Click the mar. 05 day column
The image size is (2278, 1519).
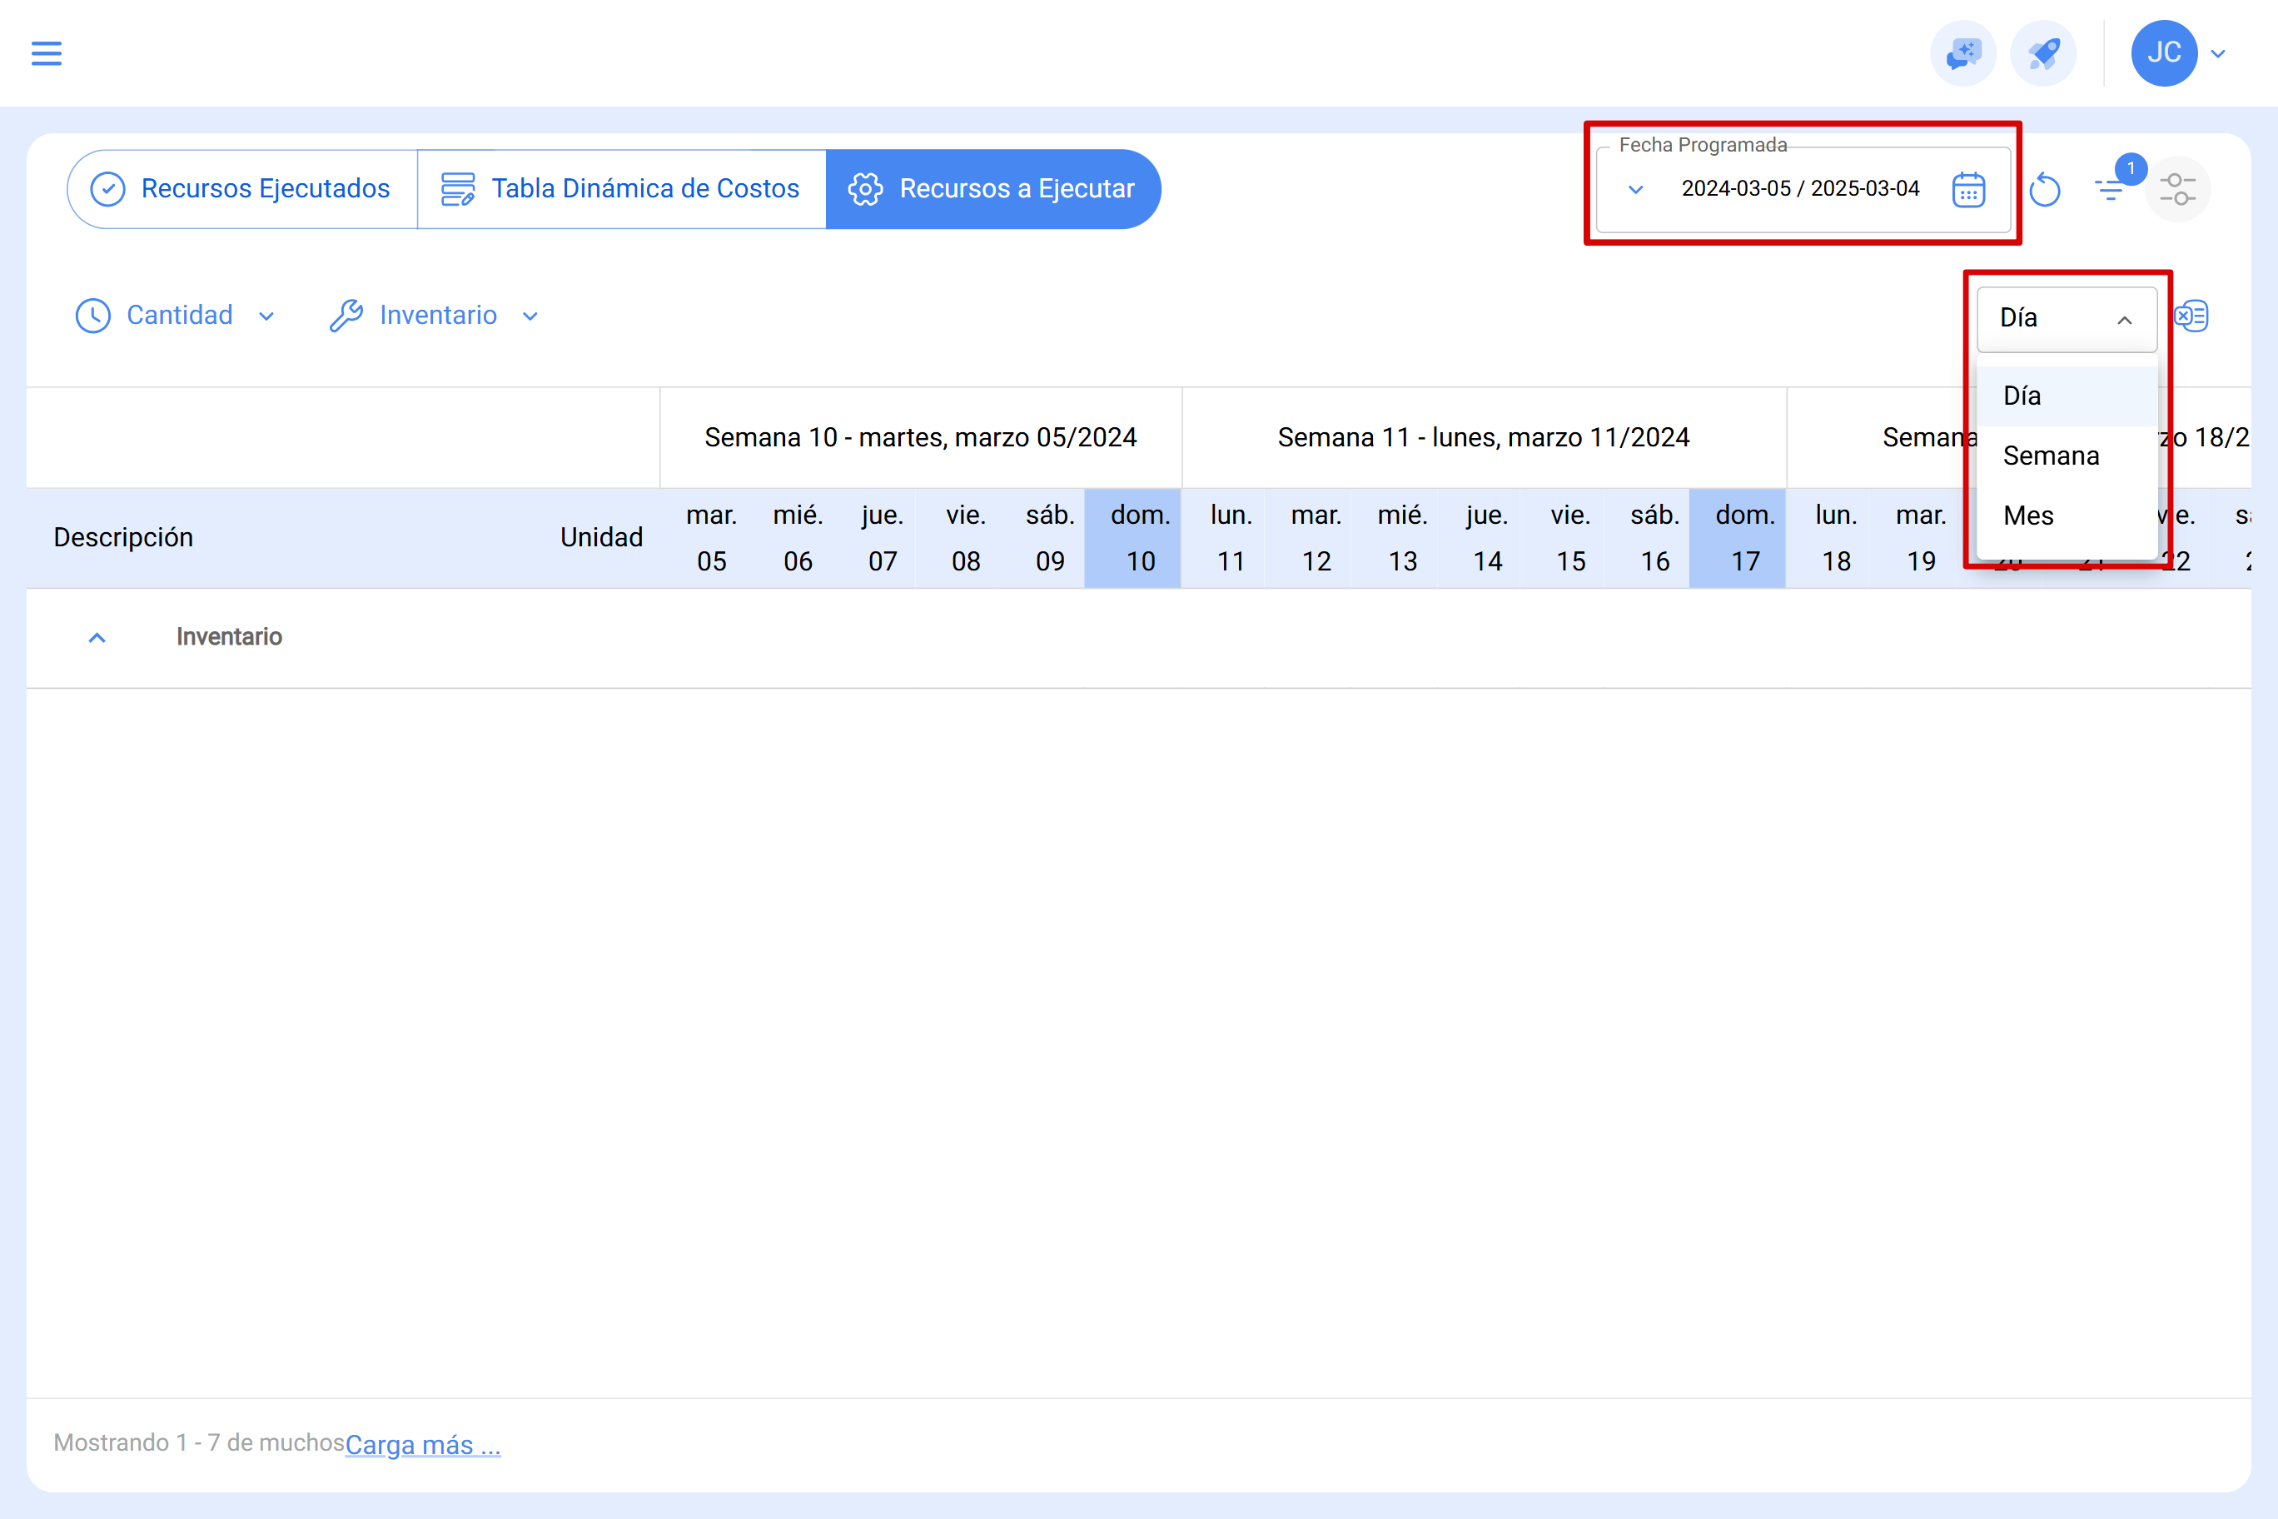(712, 539)
